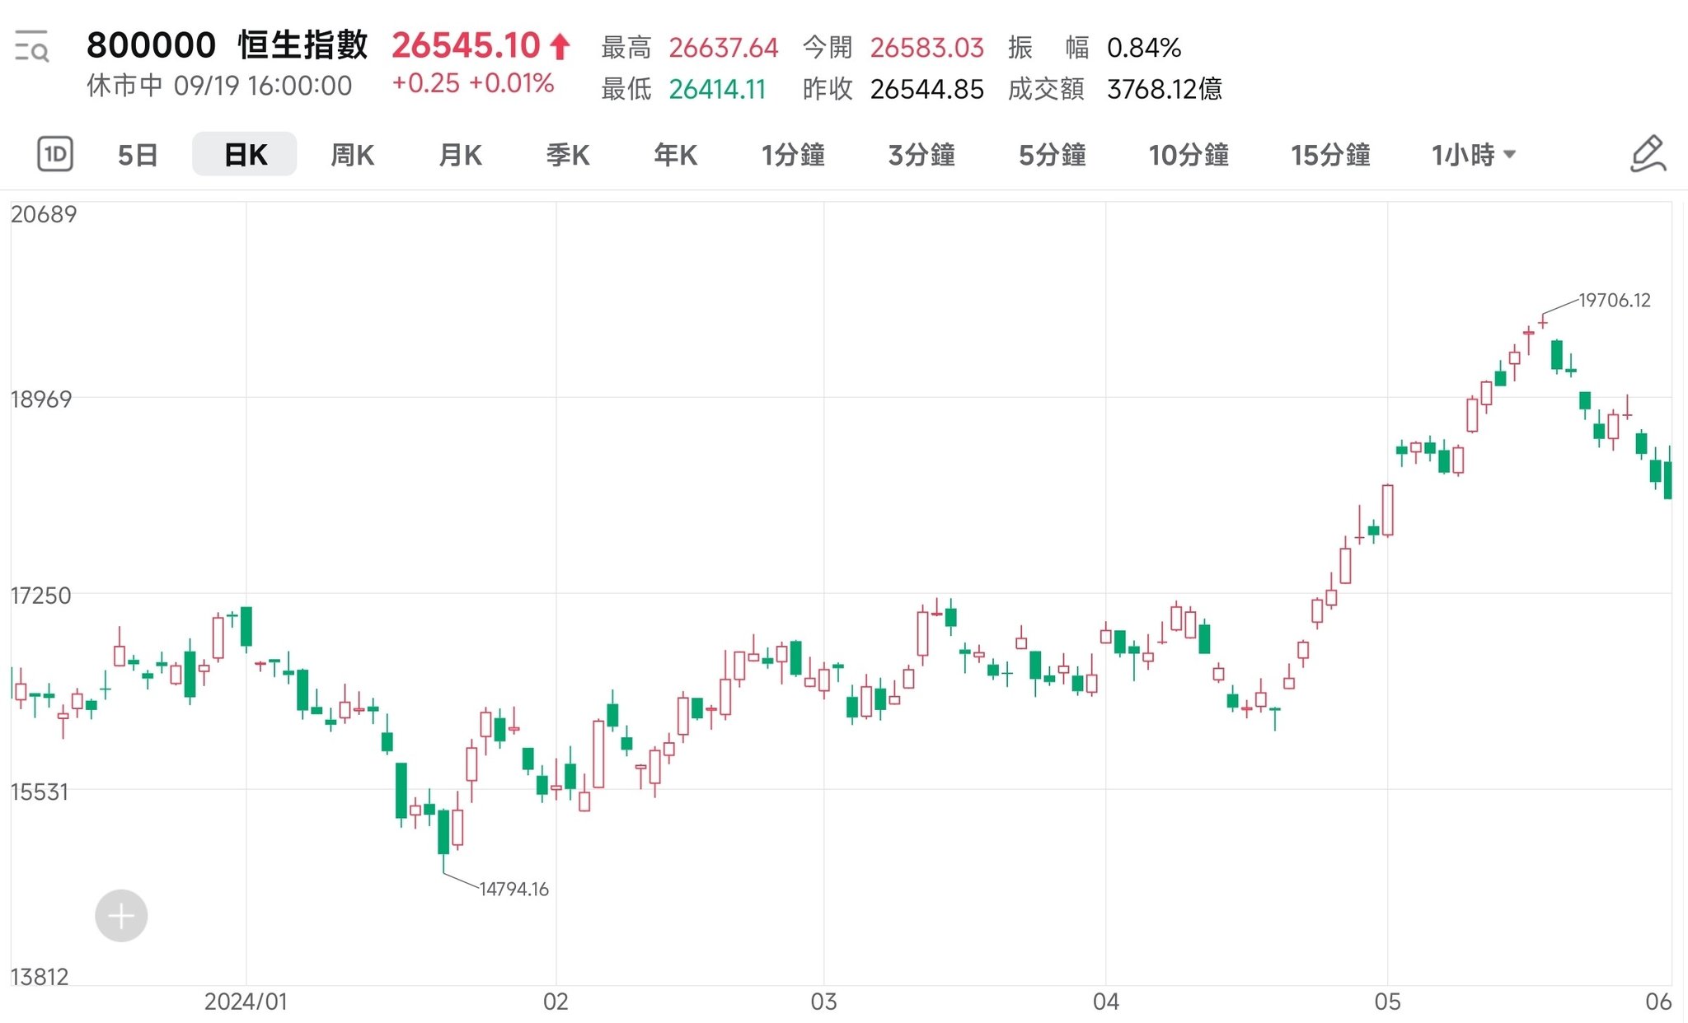The width and height of the screenshot is (1688, 1023).
Task: Select the 5分鐘 interval tab
Action: click(1052, 155)
